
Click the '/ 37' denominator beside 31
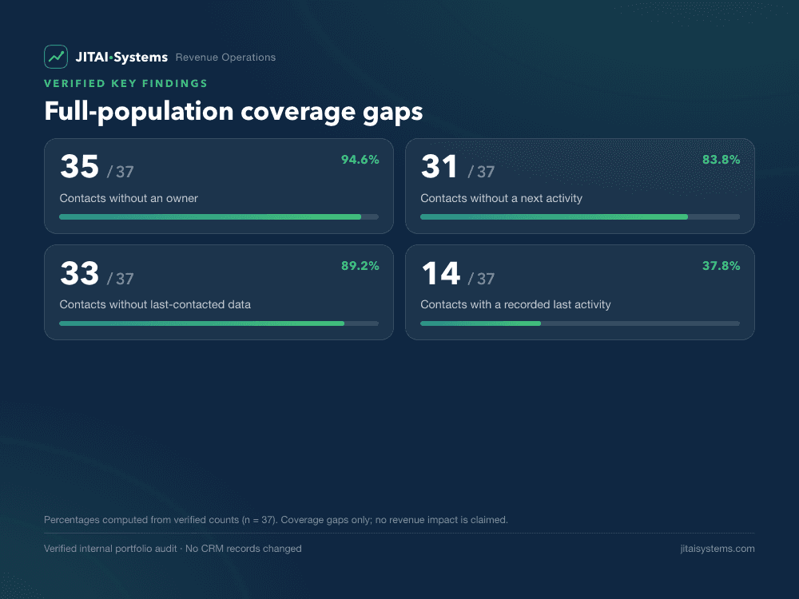(481, 173)
